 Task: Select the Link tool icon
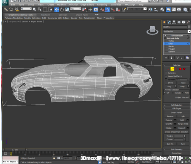pos(6,9)
